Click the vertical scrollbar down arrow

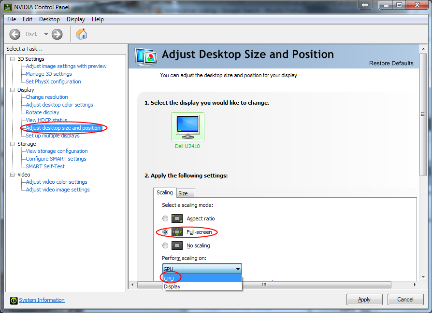click(423, 277)
